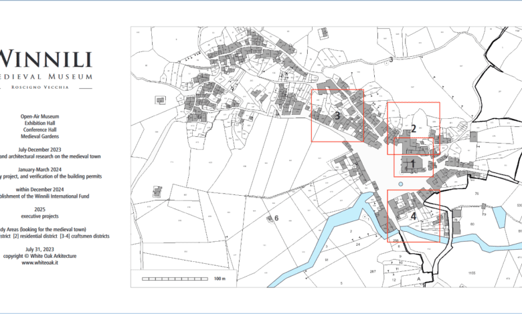Select the 'within December 2024' text
522x314 pixels.
[40, 189]
